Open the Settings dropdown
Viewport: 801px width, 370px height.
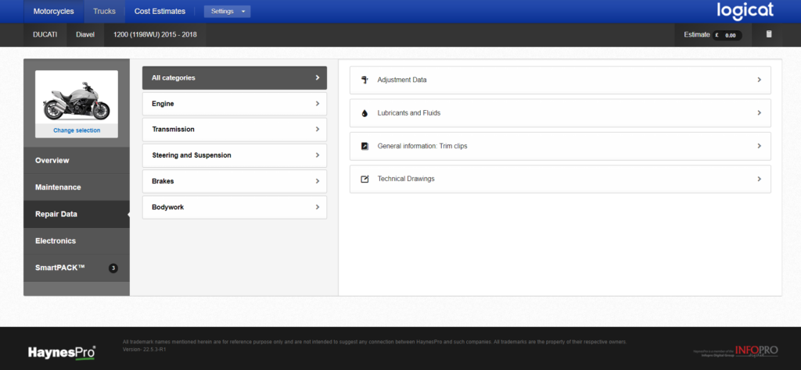coord(227,12)
